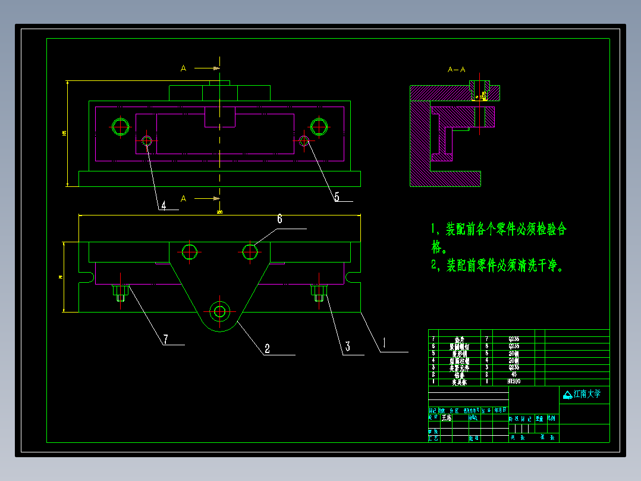Click part callout number 6
This screenshot has width=641, height=481.
click(279, 219)
